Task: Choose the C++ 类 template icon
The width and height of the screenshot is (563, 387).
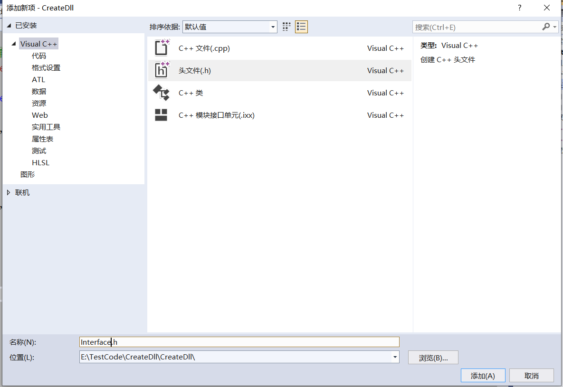Action: point(162,92)
